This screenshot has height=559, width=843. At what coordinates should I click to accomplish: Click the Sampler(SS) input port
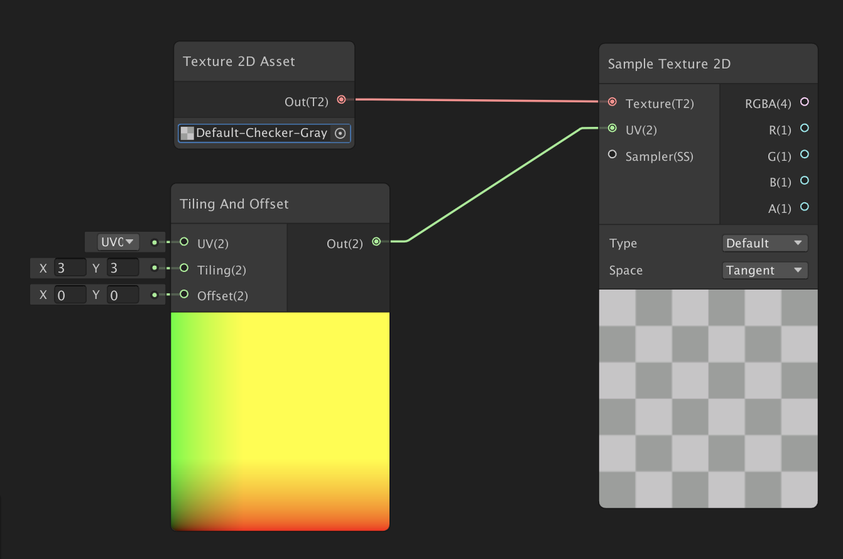[612, 155]
